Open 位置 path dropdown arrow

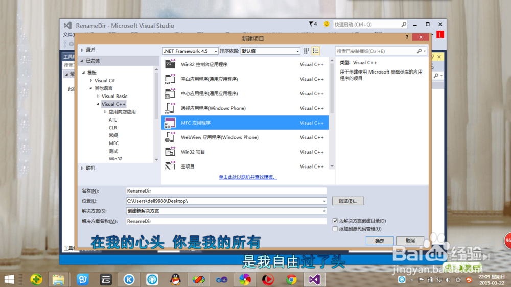324,201
